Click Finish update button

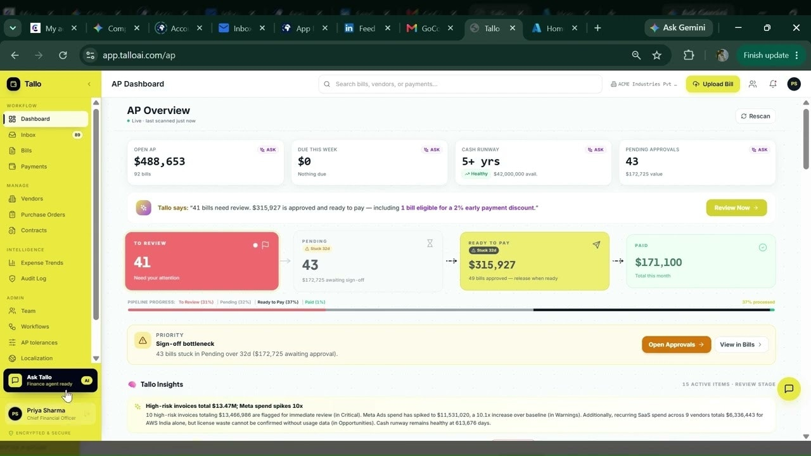771,55
